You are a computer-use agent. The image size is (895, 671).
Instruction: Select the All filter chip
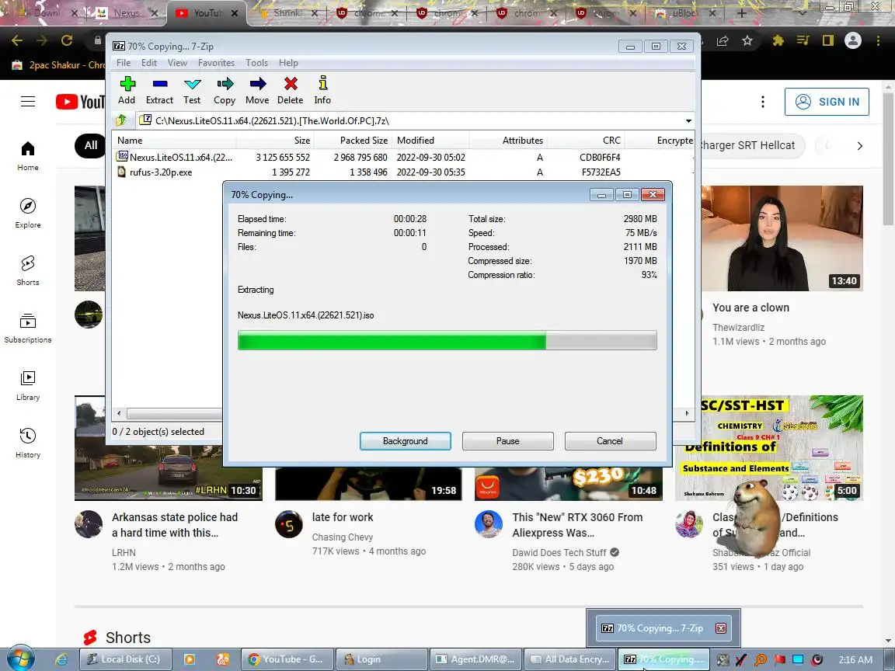point(90,145)
